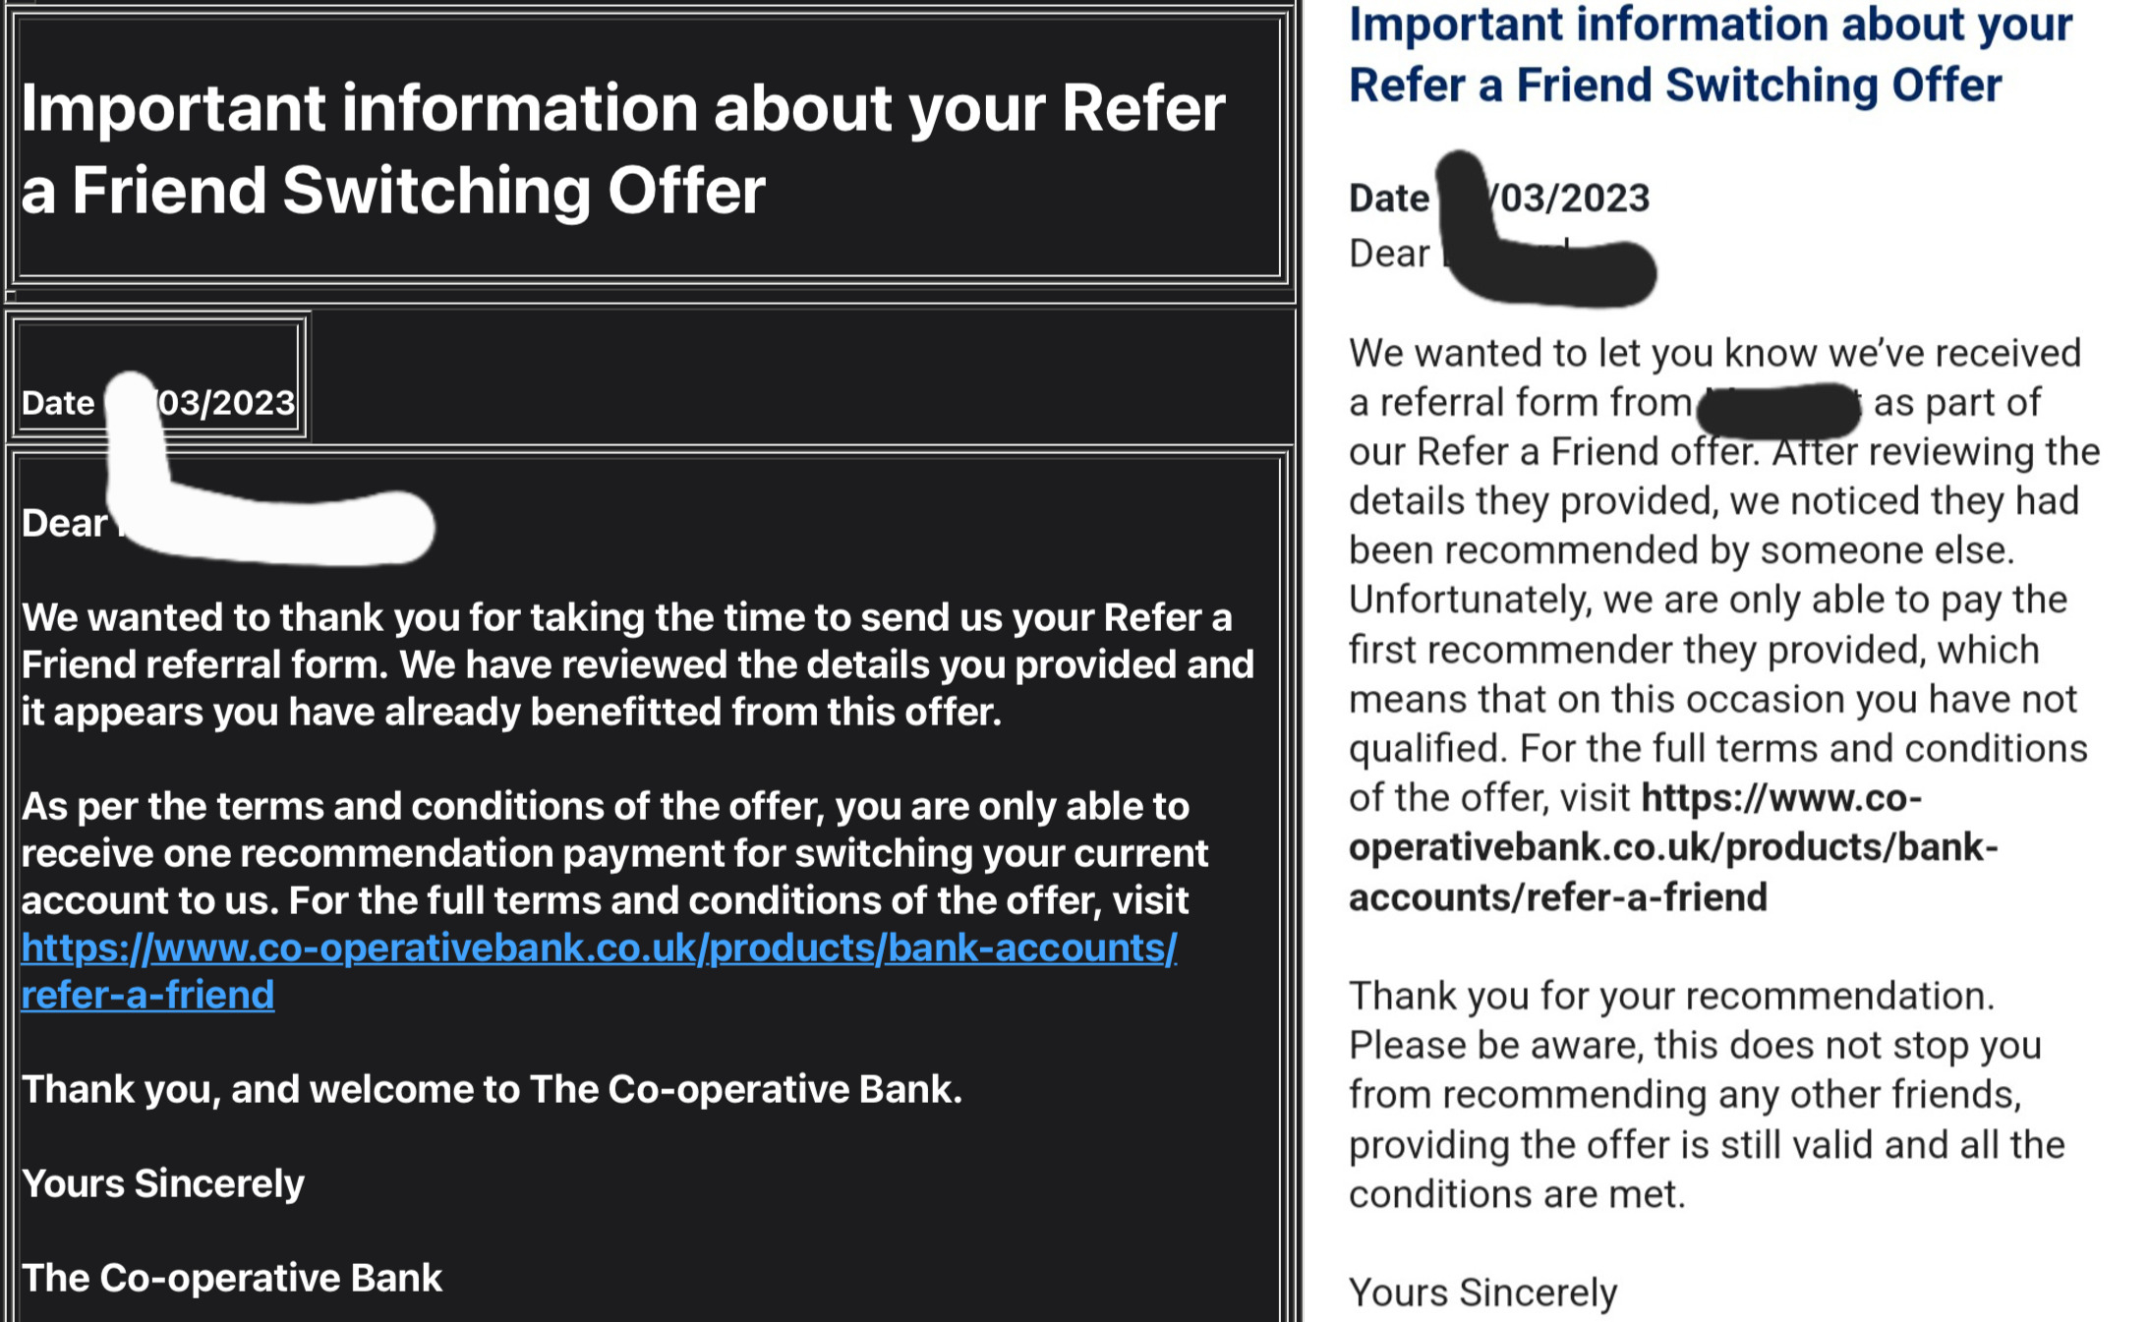Click 'Thank you, and welcome to The Co-operative Bank'
Screen dimensions: 2149x1322
click(492, 1089)
